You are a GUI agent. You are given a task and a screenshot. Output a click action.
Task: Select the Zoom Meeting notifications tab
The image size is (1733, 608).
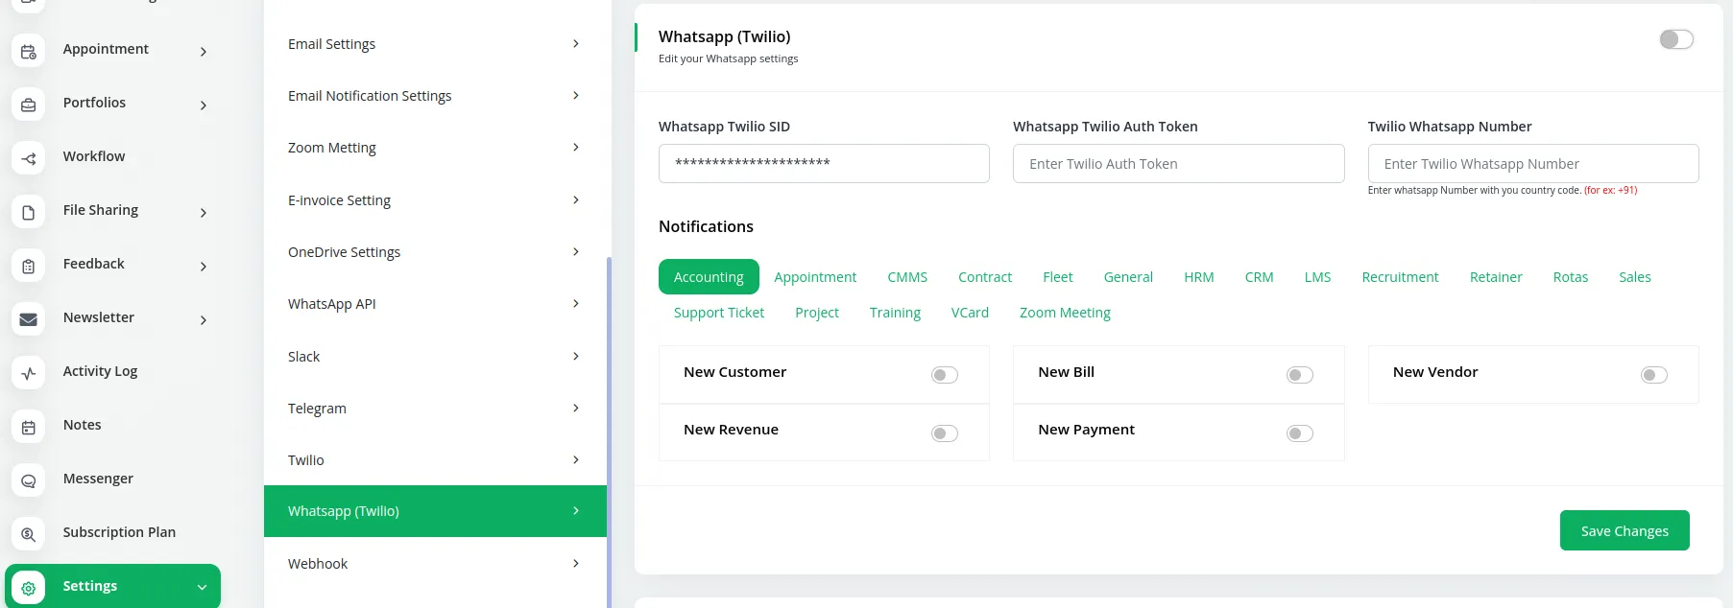(1064, 313)
